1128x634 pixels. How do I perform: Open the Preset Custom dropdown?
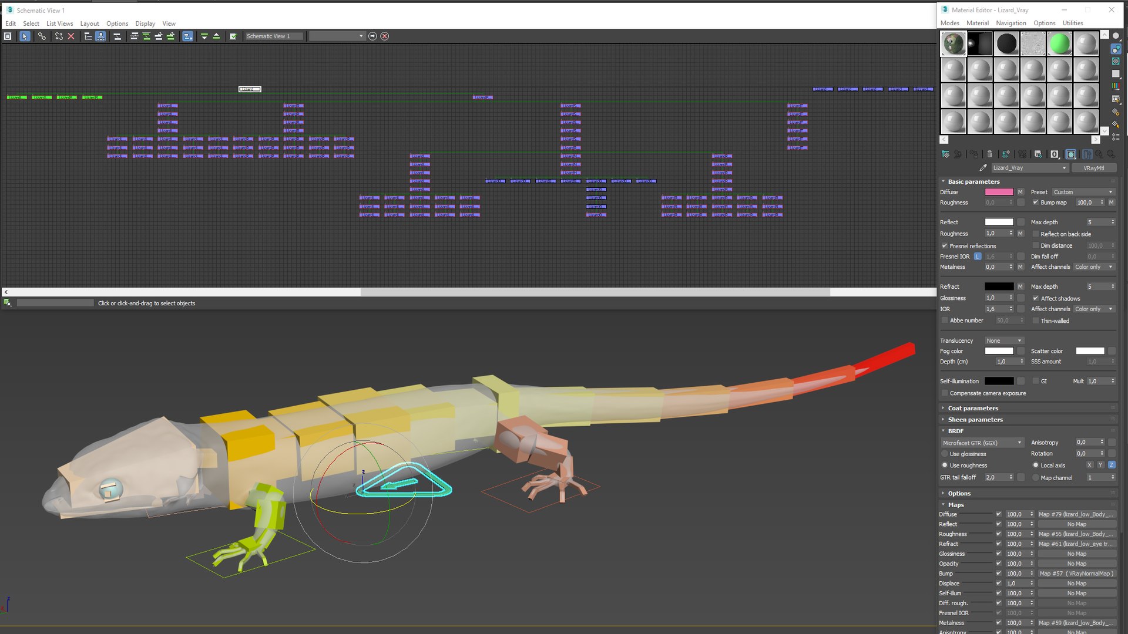click(1083, 192)
